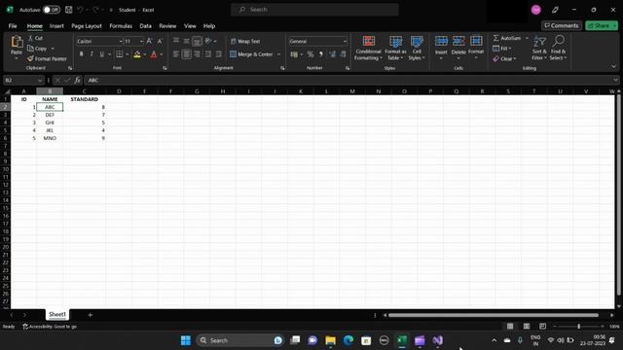Open Cell Styles gallery
Viewport: 623px width, 350px height.
pos(417,48)
